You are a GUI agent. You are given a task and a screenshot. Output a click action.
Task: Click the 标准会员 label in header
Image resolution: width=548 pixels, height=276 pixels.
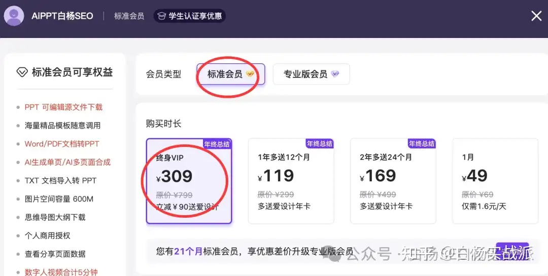click(x=129, y=16)
